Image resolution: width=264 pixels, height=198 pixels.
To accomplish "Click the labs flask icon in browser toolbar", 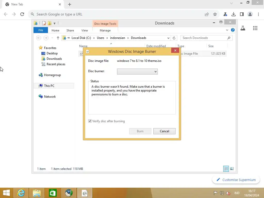I will pos(225,14).
